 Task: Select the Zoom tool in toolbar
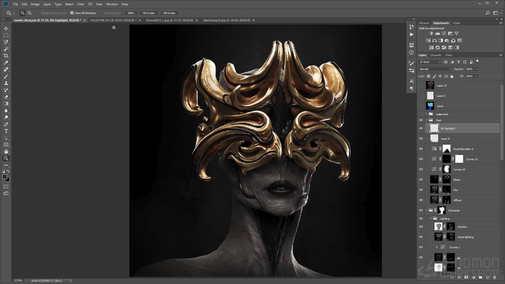[x=6, y=159]
